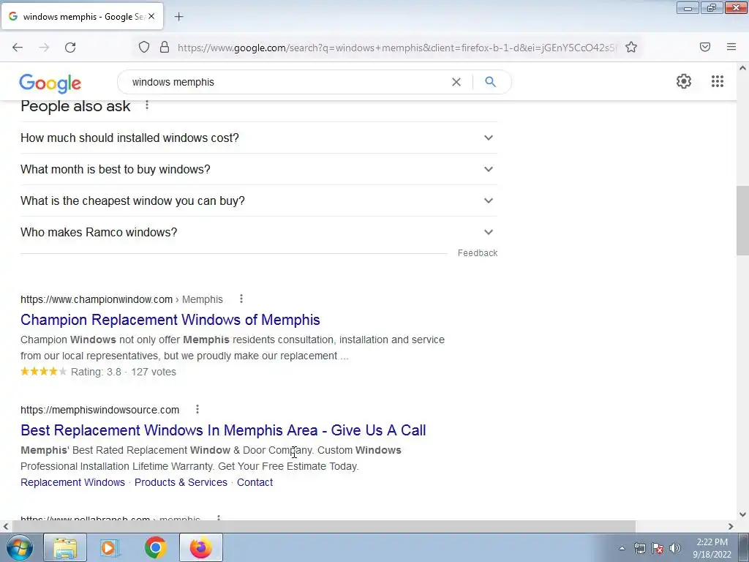Viewport: 749px width, 562px height.
Task: Click the https://memphiswindowsource.com URL text
Action: [x=99, y=410]
